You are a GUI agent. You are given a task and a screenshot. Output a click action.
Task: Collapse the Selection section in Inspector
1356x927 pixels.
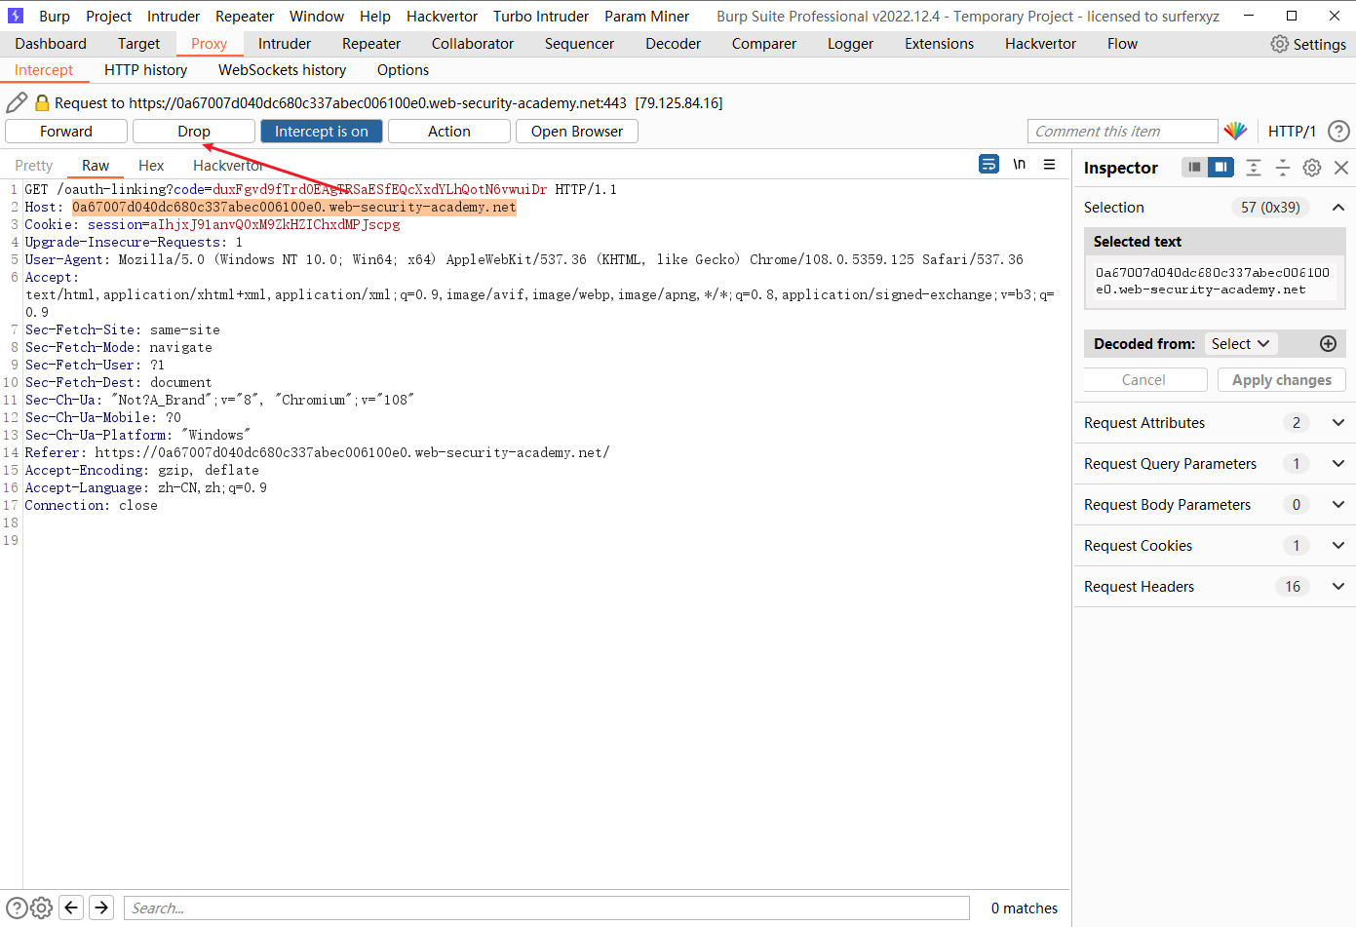point(1338,207)
